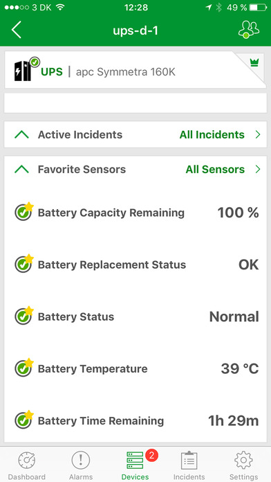Tap the Devices server rack icon
Screen dimensions: 271x482
(x=135, y=461)
